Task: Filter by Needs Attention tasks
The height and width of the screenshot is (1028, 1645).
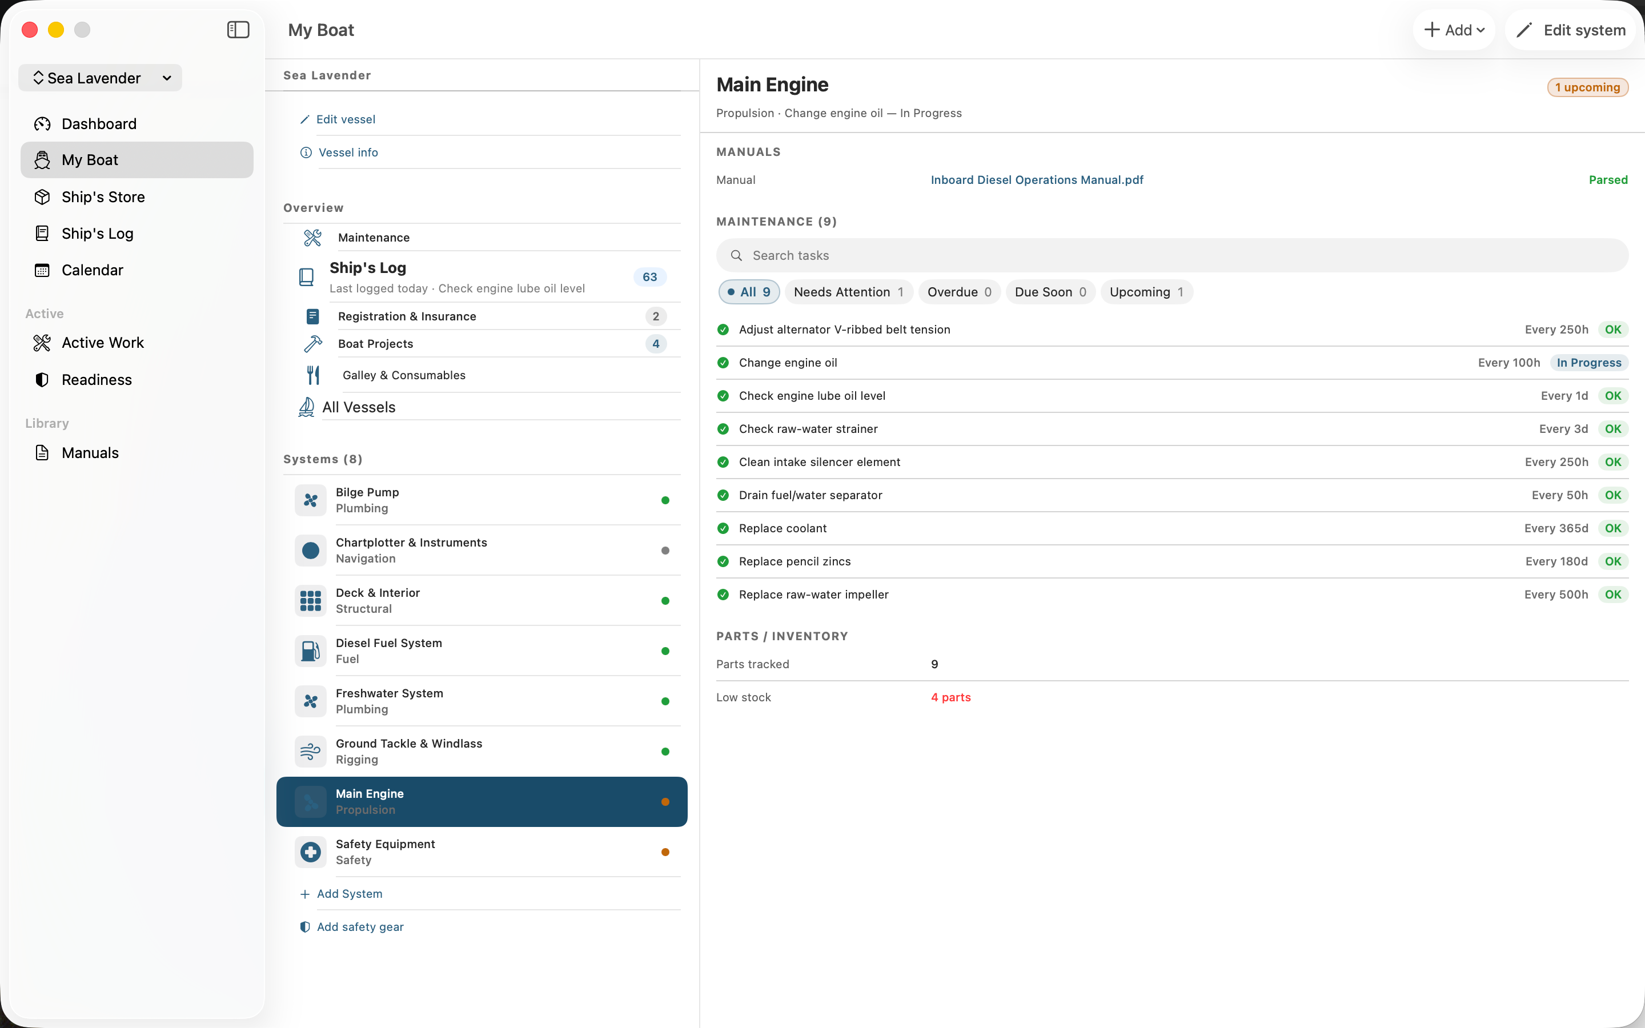Action: point(849,292)
